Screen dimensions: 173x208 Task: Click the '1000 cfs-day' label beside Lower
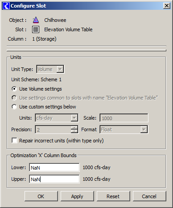[96, 167]
